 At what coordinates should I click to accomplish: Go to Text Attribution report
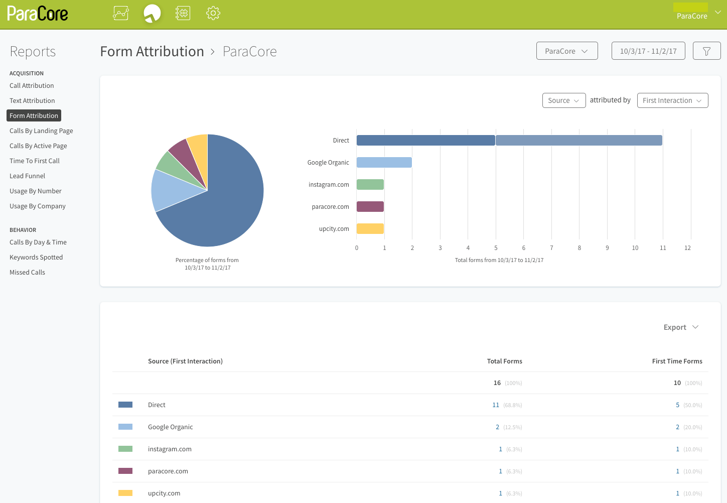click(32, 100)
